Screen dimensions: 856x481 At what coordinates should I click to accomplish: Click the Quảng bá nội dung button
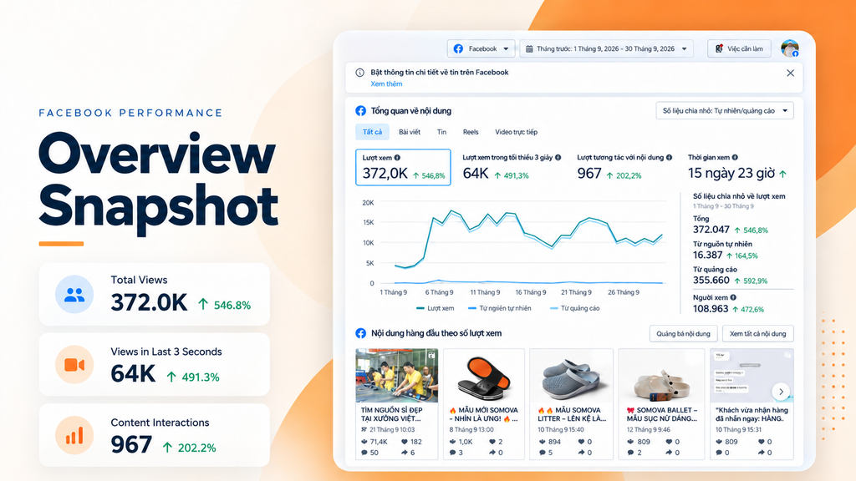683,334
